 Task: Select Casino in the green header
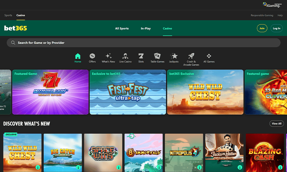(168, 28)
